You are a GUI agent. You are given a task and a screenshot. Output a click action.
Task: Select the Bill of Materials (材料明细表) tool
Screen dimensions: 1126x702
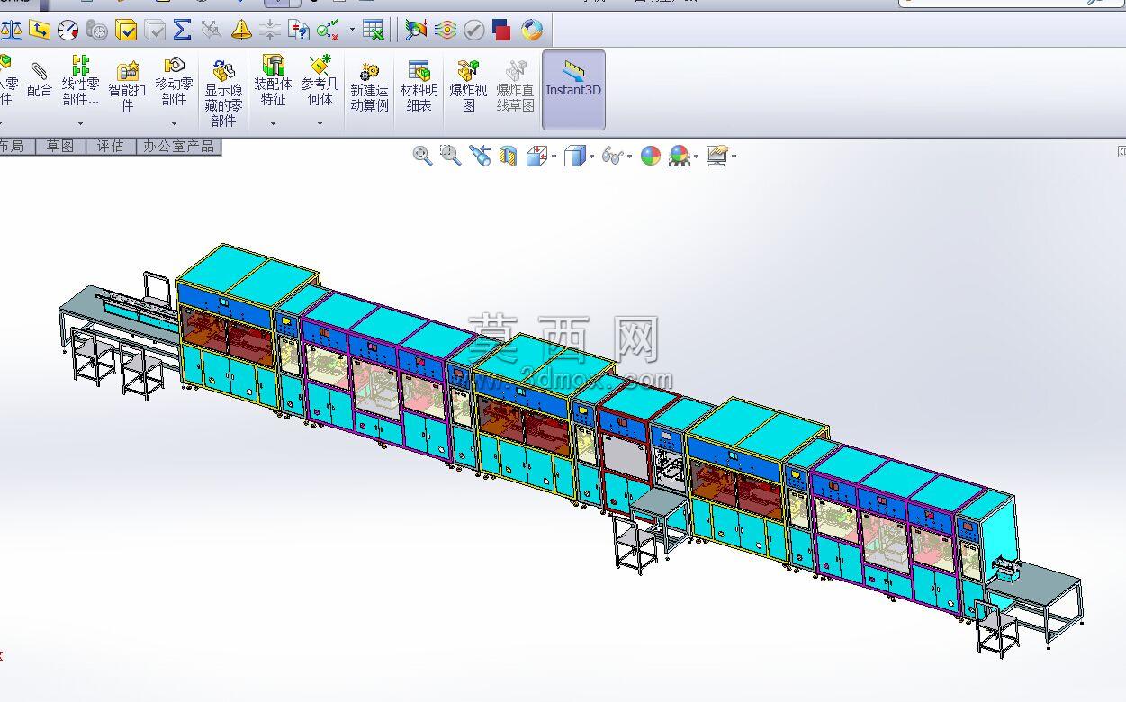[419, 87]
